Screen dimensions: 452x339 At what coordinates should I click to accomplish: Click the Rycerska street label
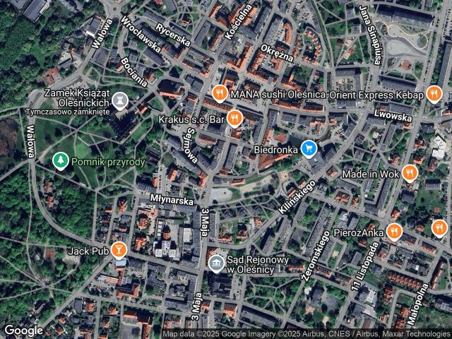click(173, 35)
